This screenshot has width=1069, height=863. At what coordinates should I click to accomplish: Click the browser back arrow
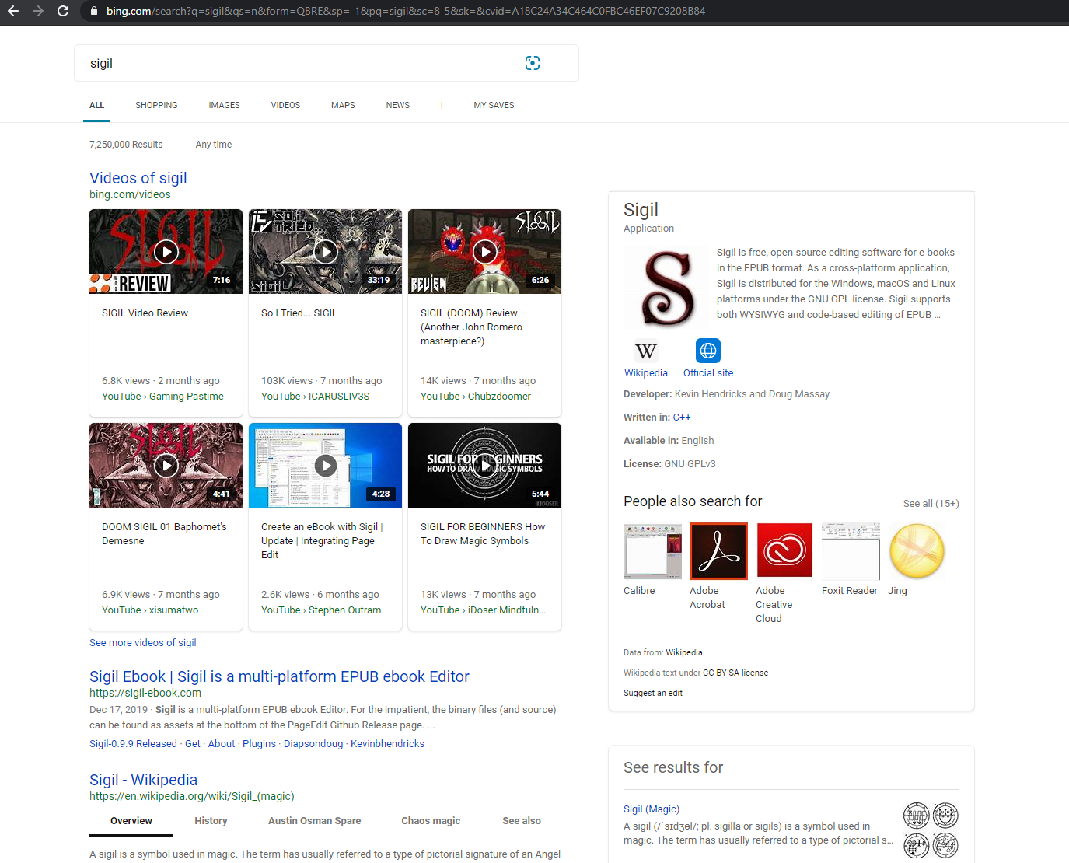click(x=13, y=11)
